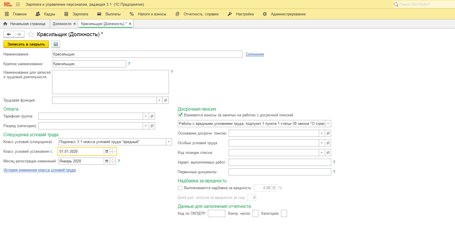Image resolution: width=455 pixels, height=248 pixels.
Task: Open the main hamburger menu
Action: (18, 5)
